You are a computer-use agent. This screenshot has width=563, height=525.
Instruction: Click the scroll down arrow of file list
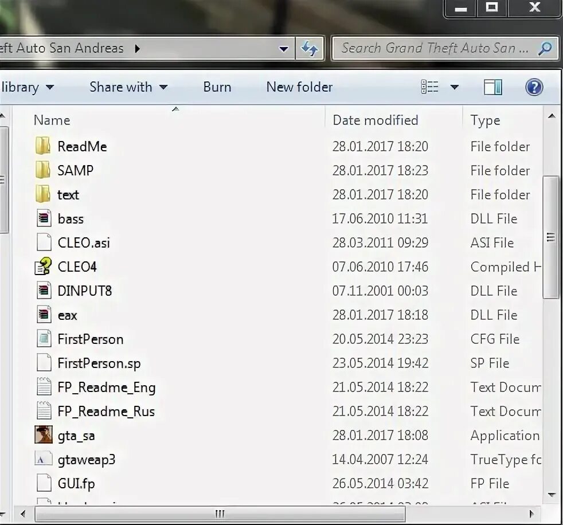coord(552,495)
